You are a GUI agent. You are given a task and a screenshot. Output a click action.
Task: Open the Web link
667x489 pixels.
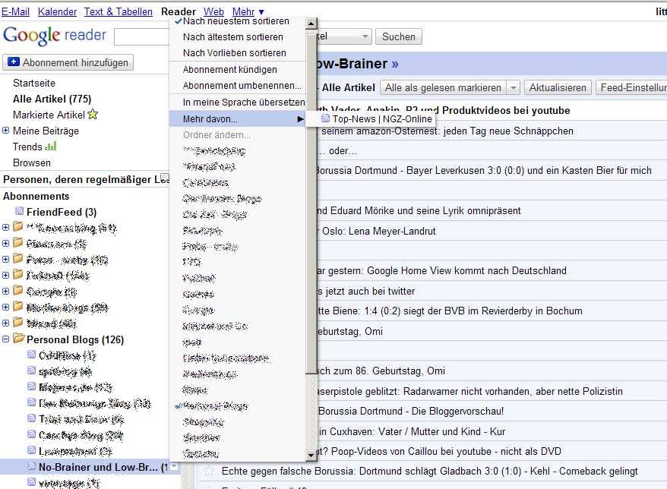[x=213, y=12]
